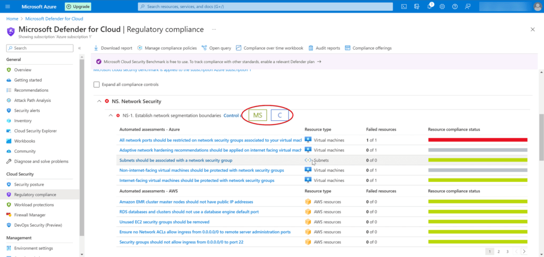This screenshot has width=544, height=257.
Task: Click the Workbooks icon in sidebar
Action: tap(8, 141)
